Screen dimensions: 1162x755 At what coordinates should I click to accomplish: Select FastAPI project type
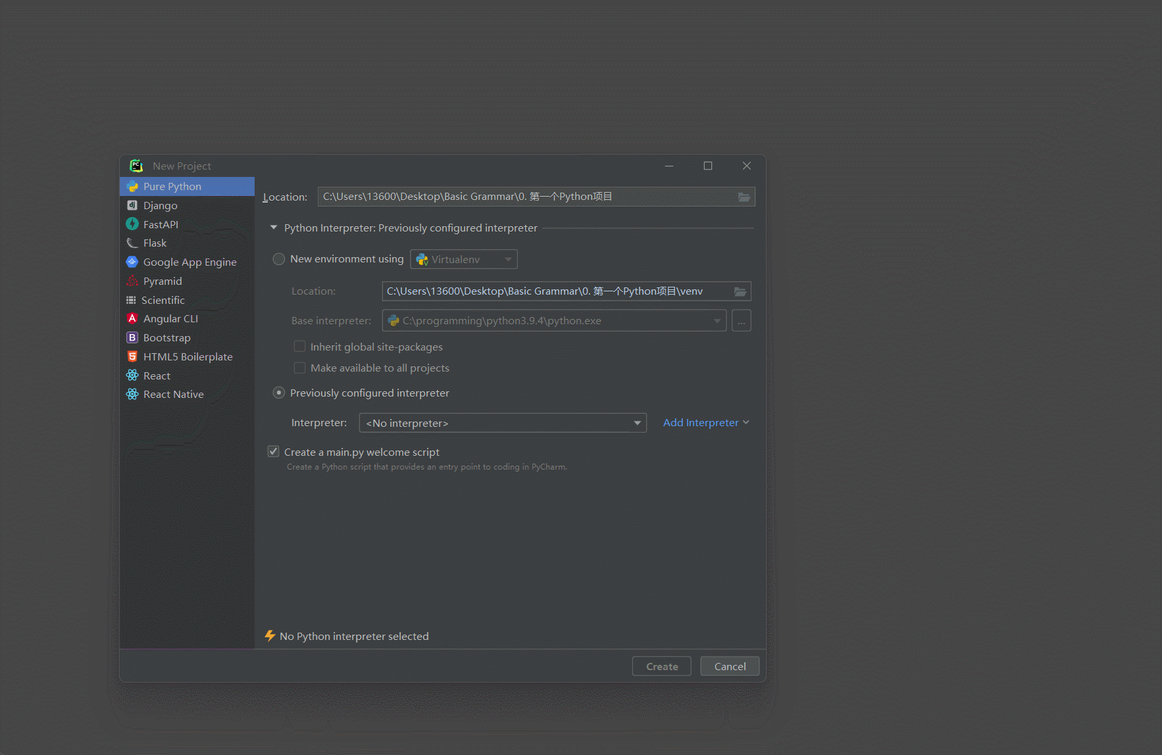point(187,224)
